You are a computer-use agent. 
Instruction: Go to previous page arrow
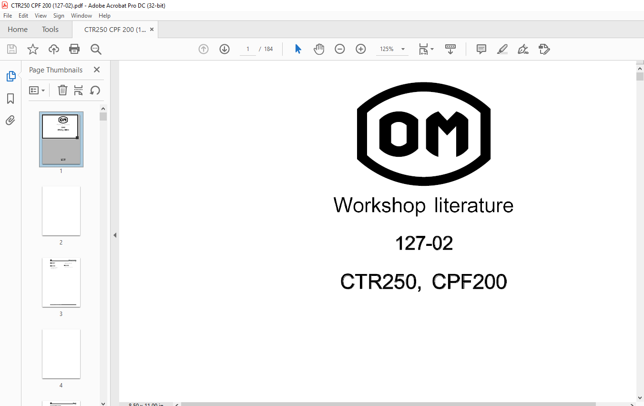pos(204,49)
